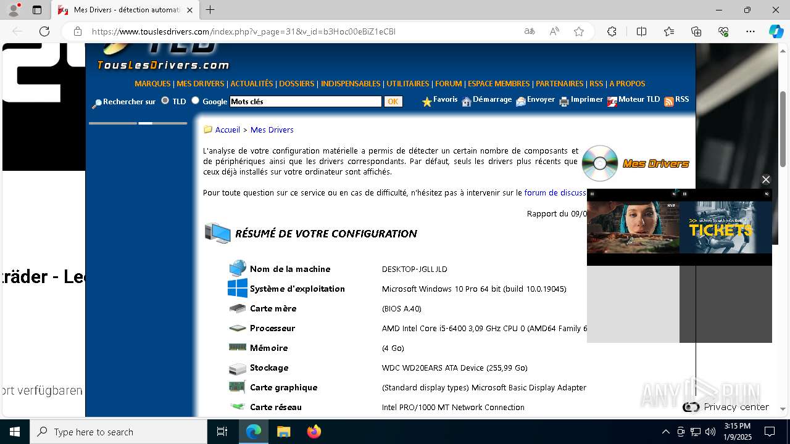
Task: Open the Edge translate icon
Action: point(530,31)
